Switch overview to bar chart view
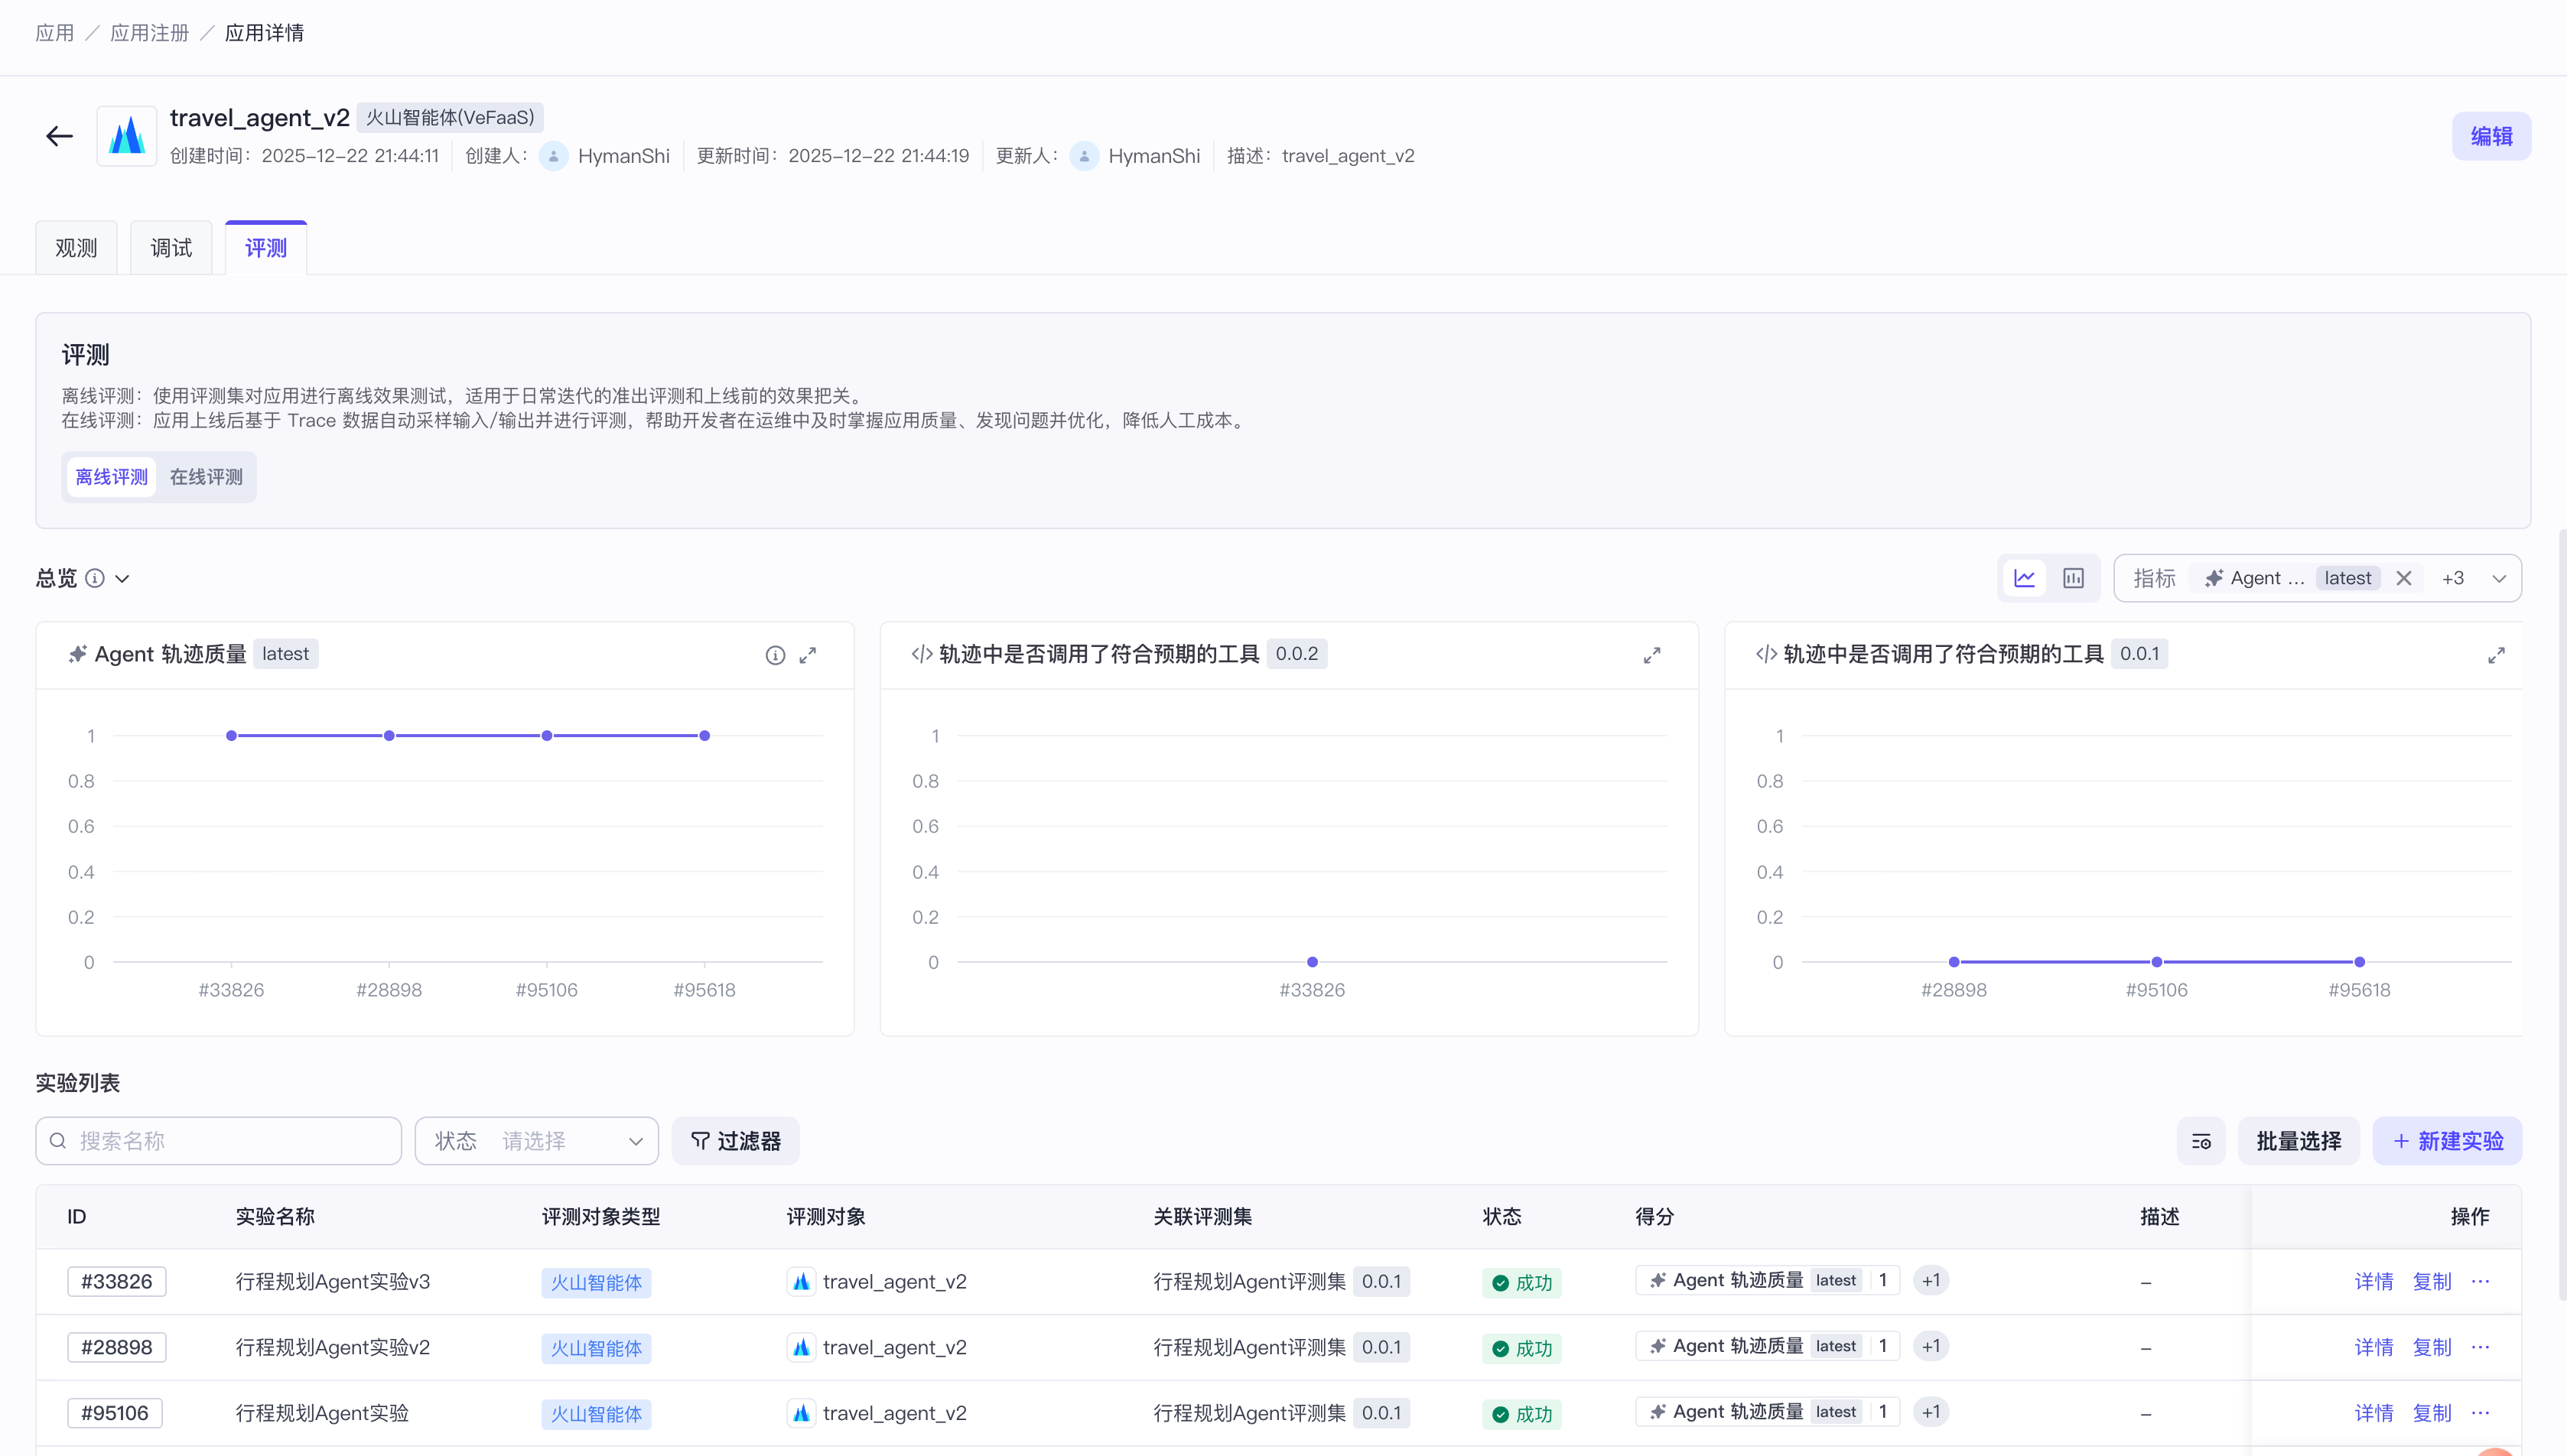The height and width of the screenshot is (1456, 2567). tap(2073, 578)
